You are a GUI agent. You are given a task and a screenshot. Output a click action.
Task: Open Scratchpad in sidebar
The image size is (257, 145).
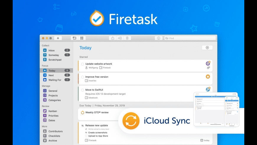(x=56, y=59)
